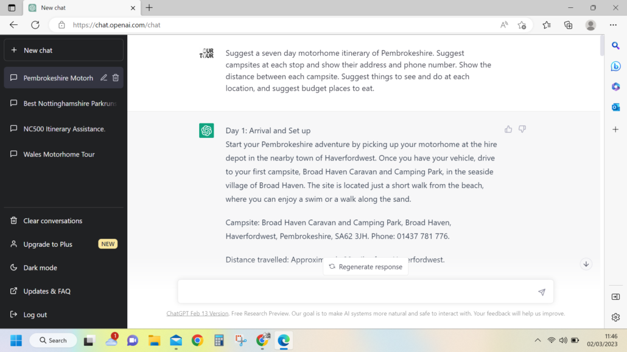Open Favorites list
This screenshot has width=627, height=352.
point(547,25)
